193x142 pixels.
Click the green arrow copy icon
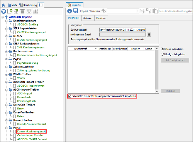pos(16,11)
